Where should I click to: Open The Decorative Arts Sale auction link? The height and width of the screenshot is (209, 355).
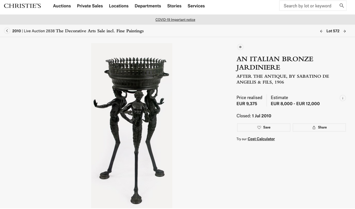(99, 31)
